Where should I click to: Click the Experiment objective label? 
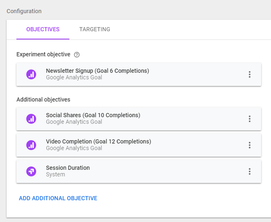point(43,54)
